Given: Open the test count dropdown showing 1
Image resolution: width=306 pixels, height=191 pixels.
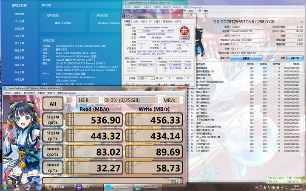Looking at the screenshot, I should [x=71, y=100].
